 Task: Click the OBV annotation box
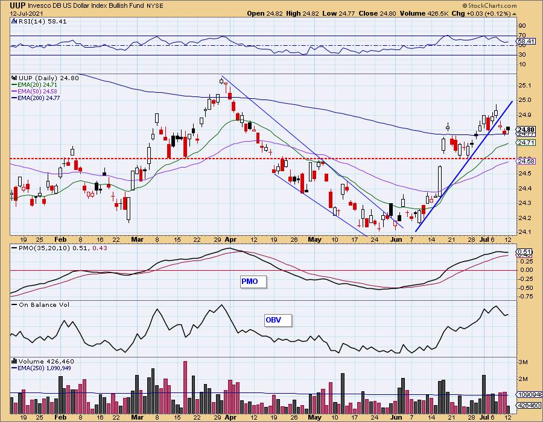pos(278,320)
